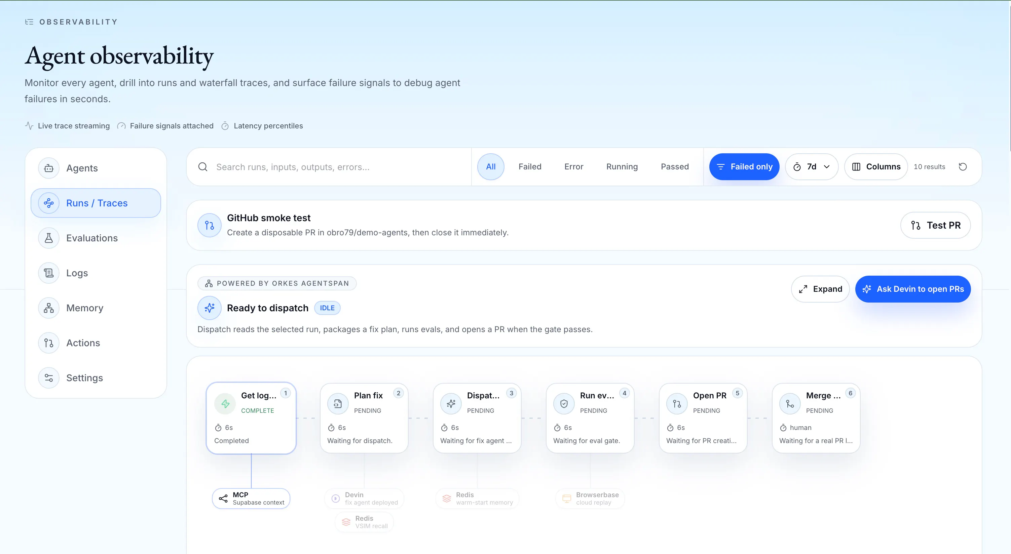The width and height of the screenshot is (1011, 554).
Task: Focus the Search runs input field
Action: pos(329,167)
